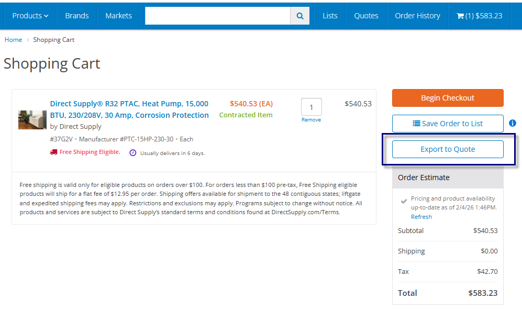Click the red free shipping truck icon
The height and width of the screenshot is (310, 522).
pos(53,152)
